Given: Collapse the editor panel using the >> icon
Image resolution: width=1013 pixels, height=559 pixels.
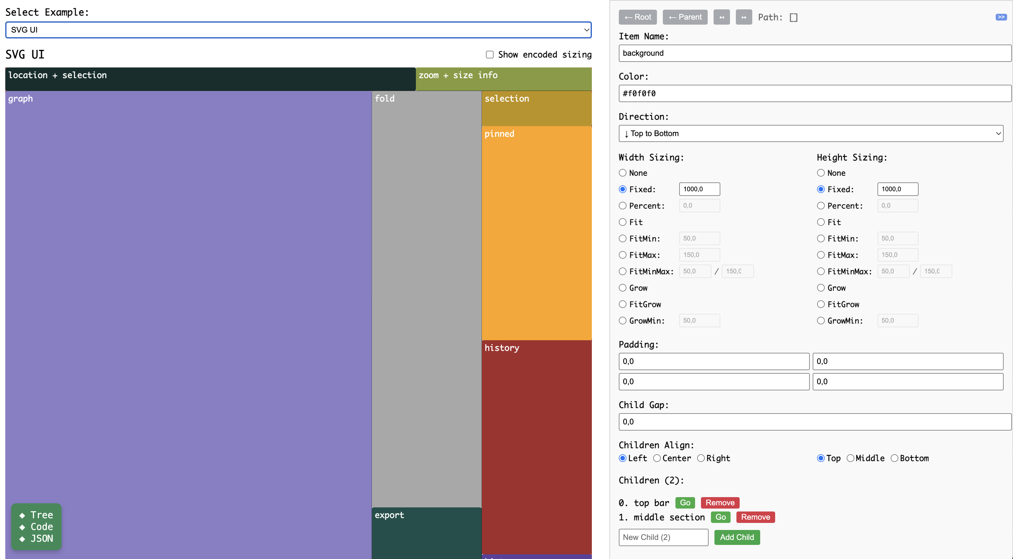Looking at the screenshot, I should coord(1001,16).
